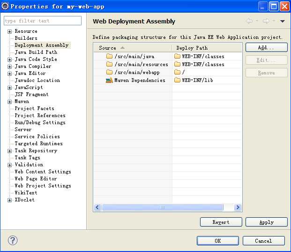
Task: Expand the Java Code Style node
Action: tap(10, 59)
